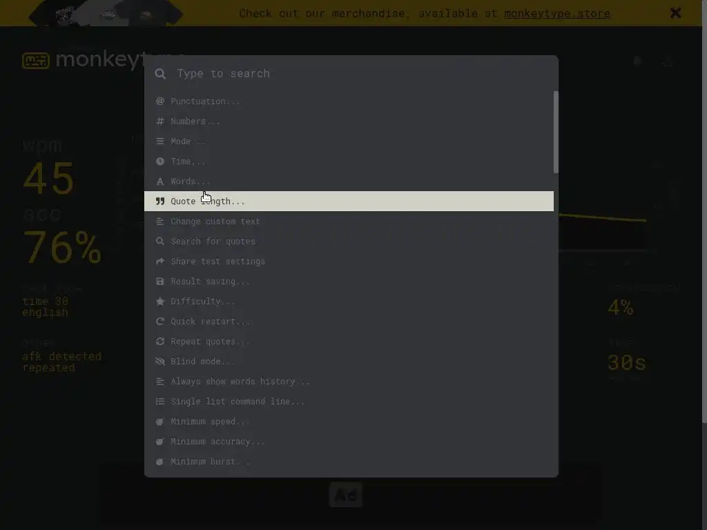Open the Words submenu
Image resolution: width=707 pixels, height=530 pixels.
pyautogui.click(x=349, y=181)
